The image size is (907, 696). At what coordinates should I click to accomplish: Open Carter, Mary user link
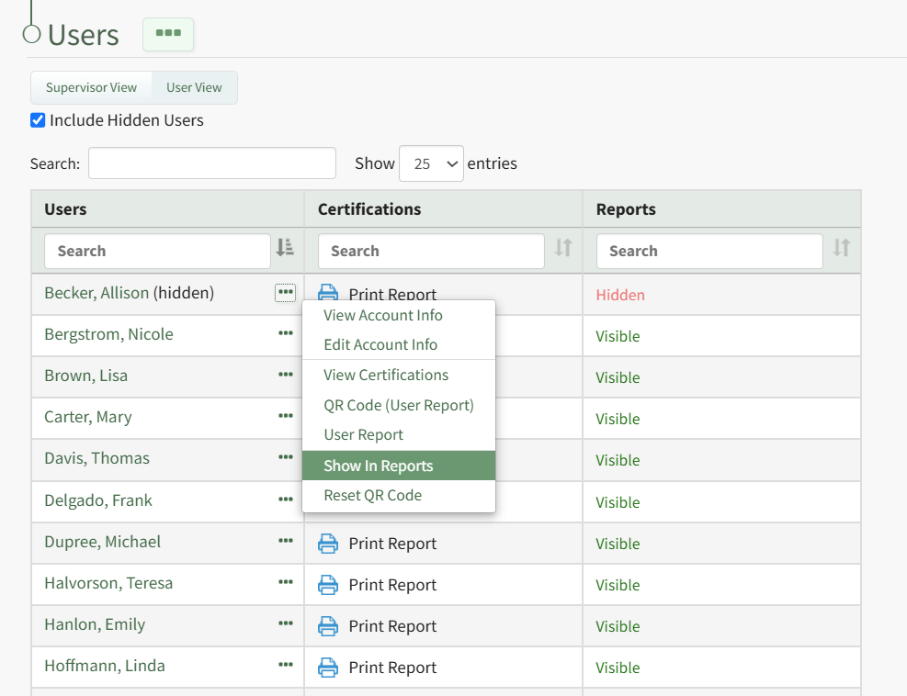[88, 417]
